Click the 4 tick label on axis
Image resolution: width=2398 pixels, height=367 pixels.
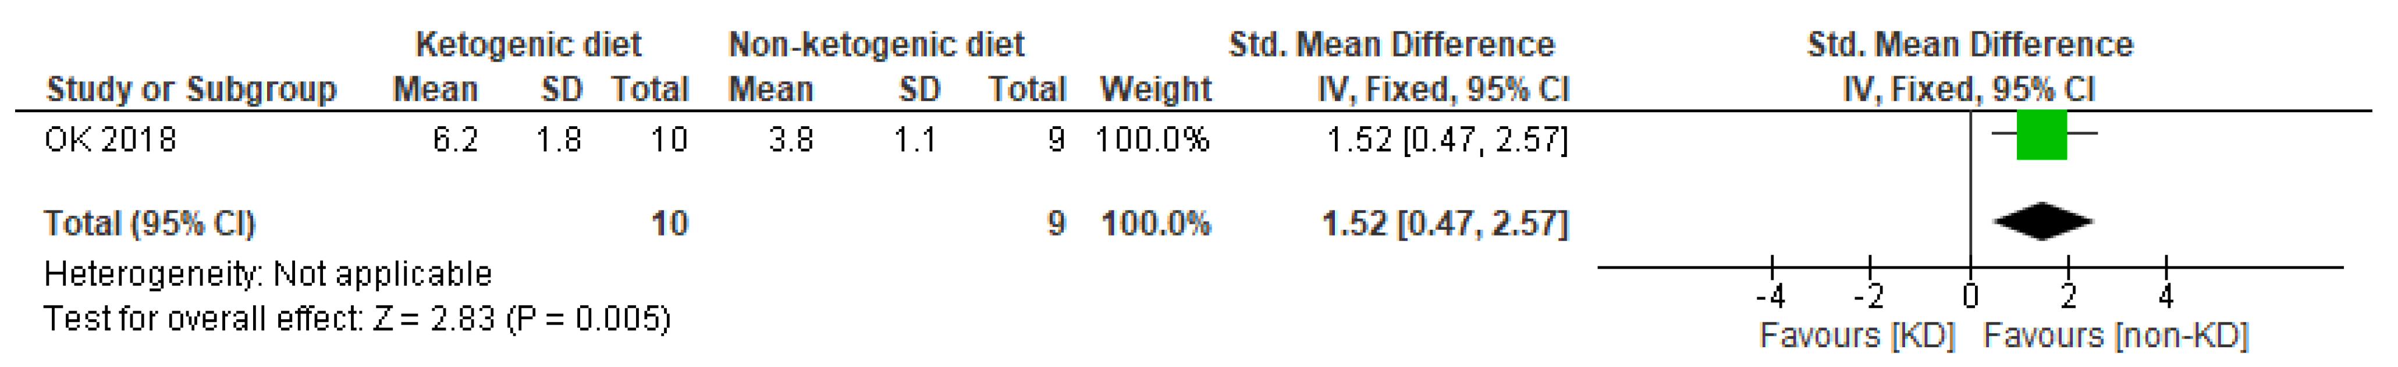click(x=2166, y=297)
